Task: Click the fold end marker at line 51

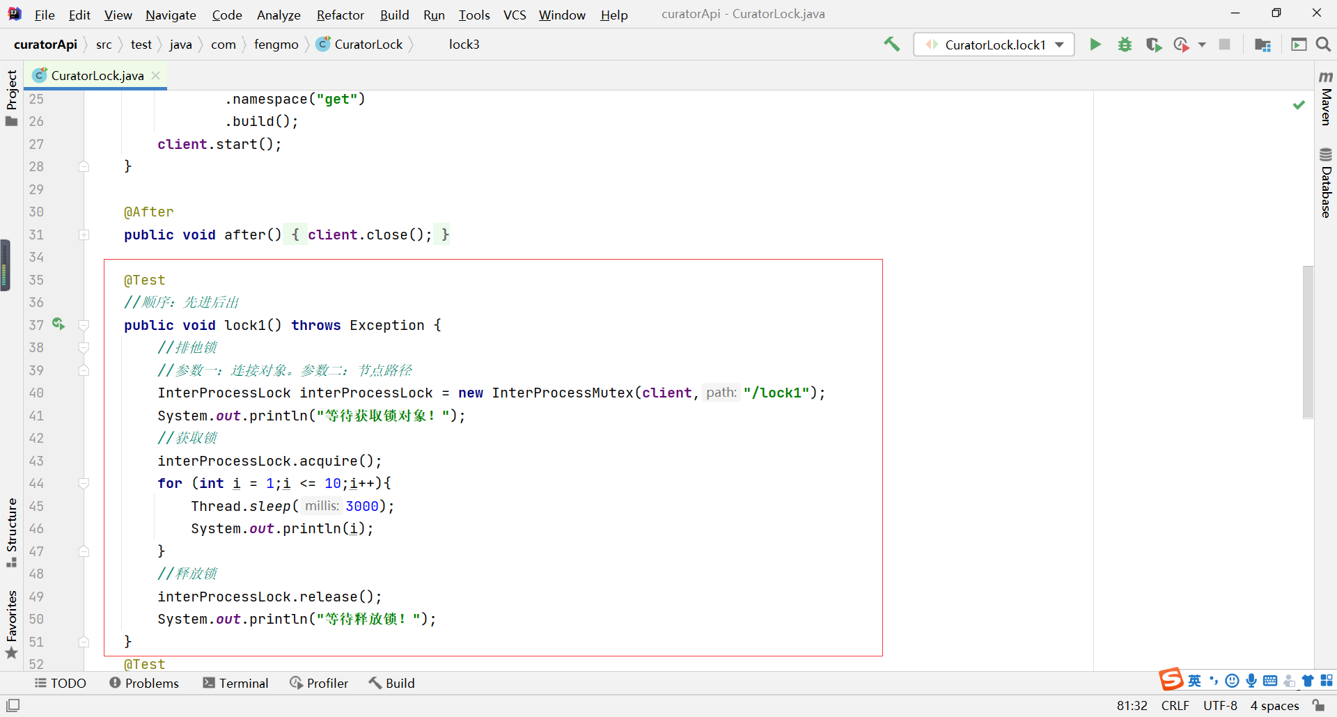Action: point(84,642)
